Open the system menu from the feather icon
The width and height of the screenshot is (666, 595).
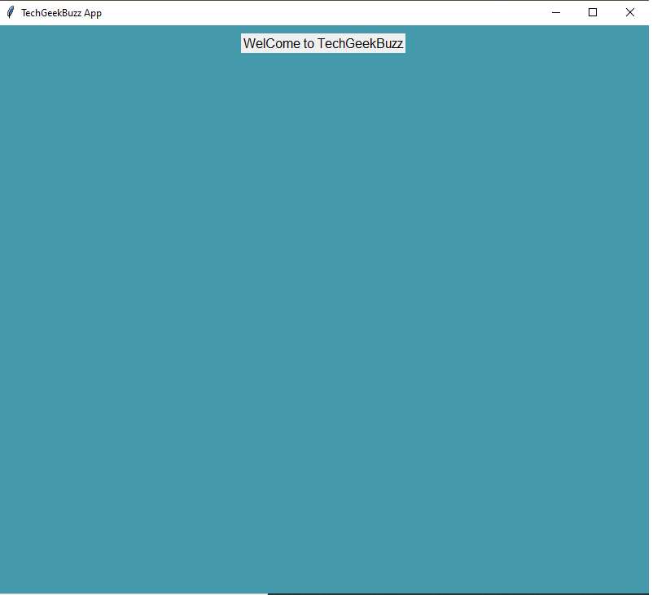tap(11, 12)
